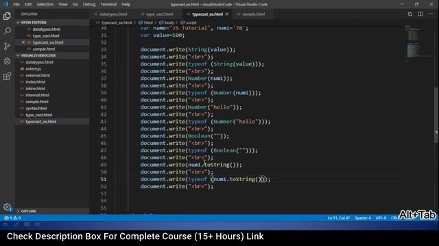The image size is (439, 246).
Task: Open the View menu
Action: (63, 4)
